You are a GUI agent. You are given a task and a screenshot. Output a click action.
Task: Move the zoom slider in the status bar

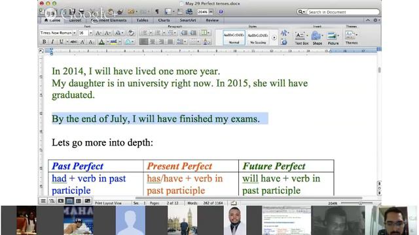pyautogui.click(x=361, y=203)
